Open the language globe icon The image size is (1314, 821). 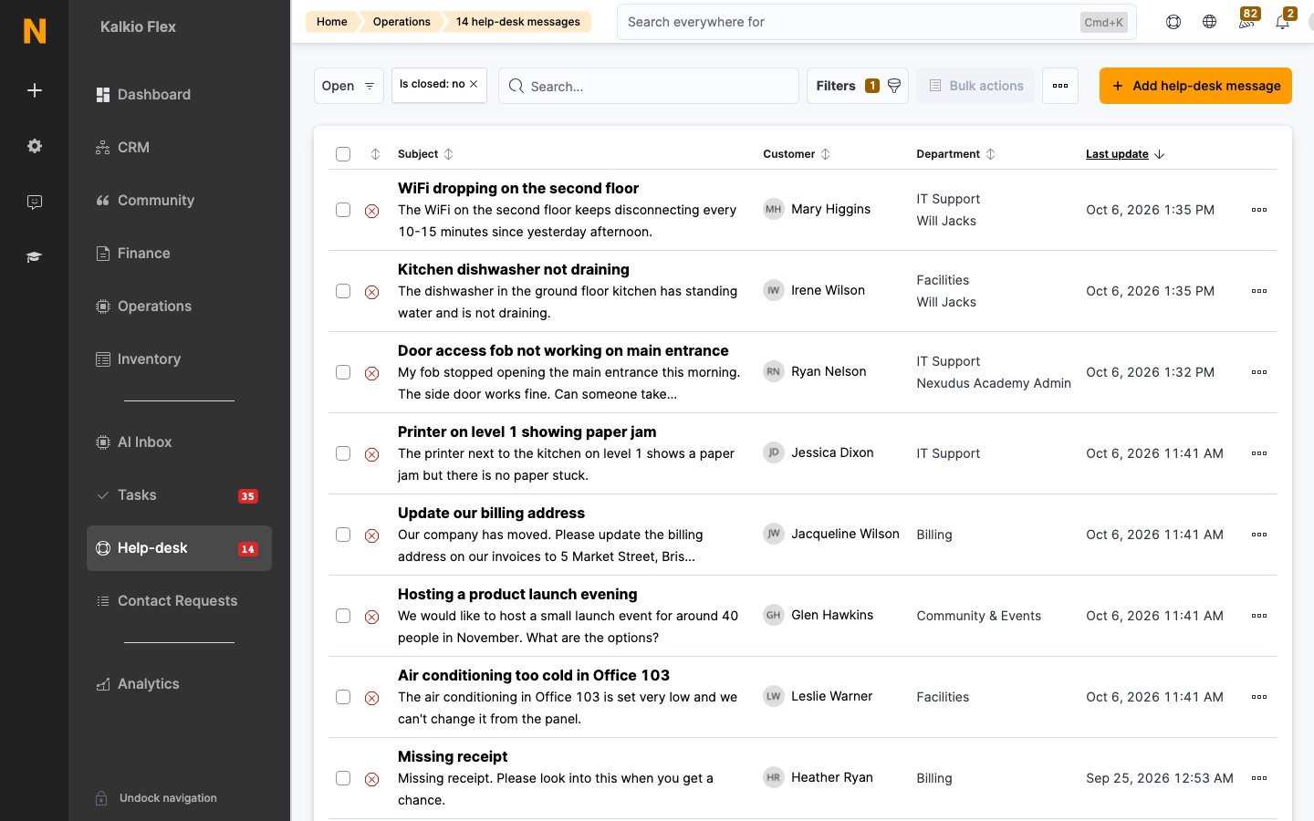click(x=1209, y=22)
